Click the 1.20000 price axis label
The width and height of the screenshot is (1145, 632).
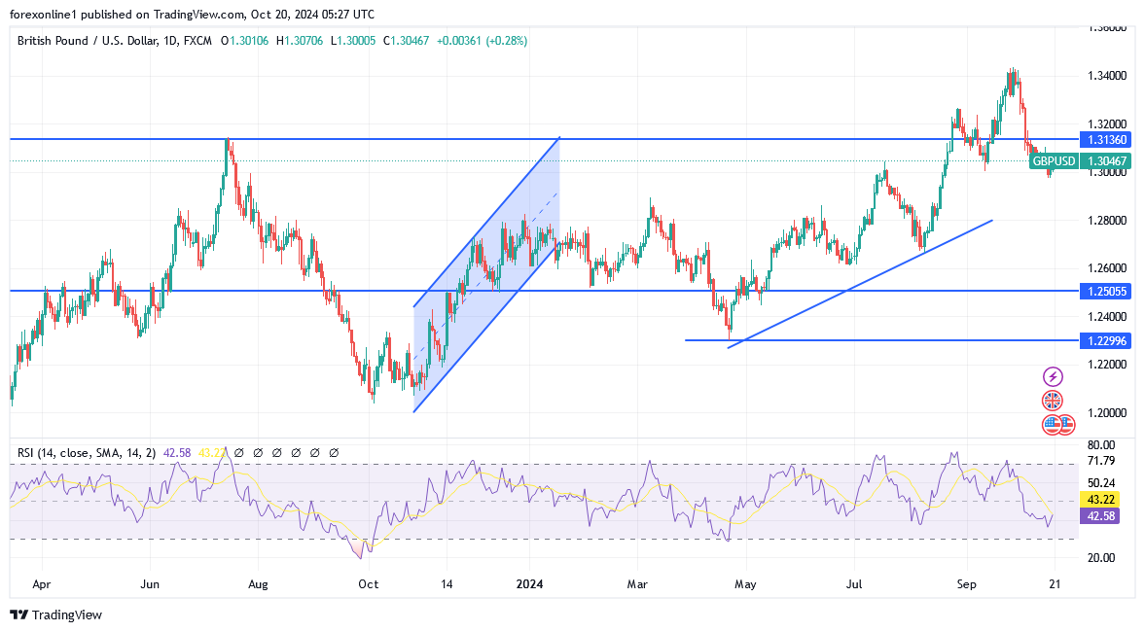pyautogui.click(x=1107, y=413)
